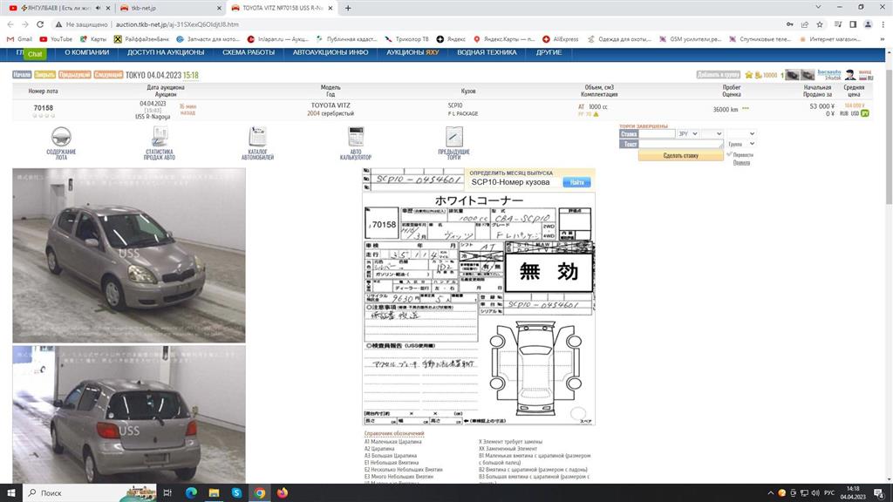Open File Explorer from the taskbar
The image size is (893, 502).
point(214,493)
